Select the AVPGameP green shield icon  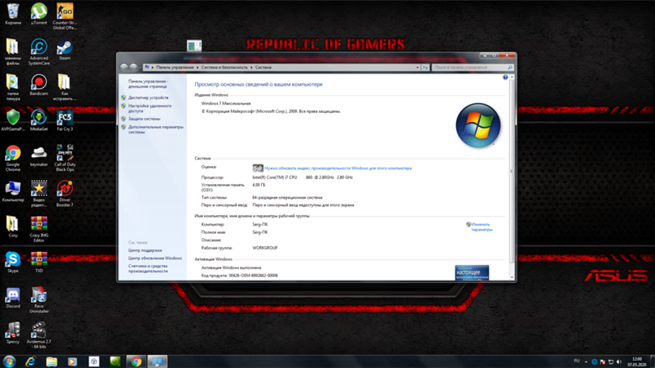13,120
